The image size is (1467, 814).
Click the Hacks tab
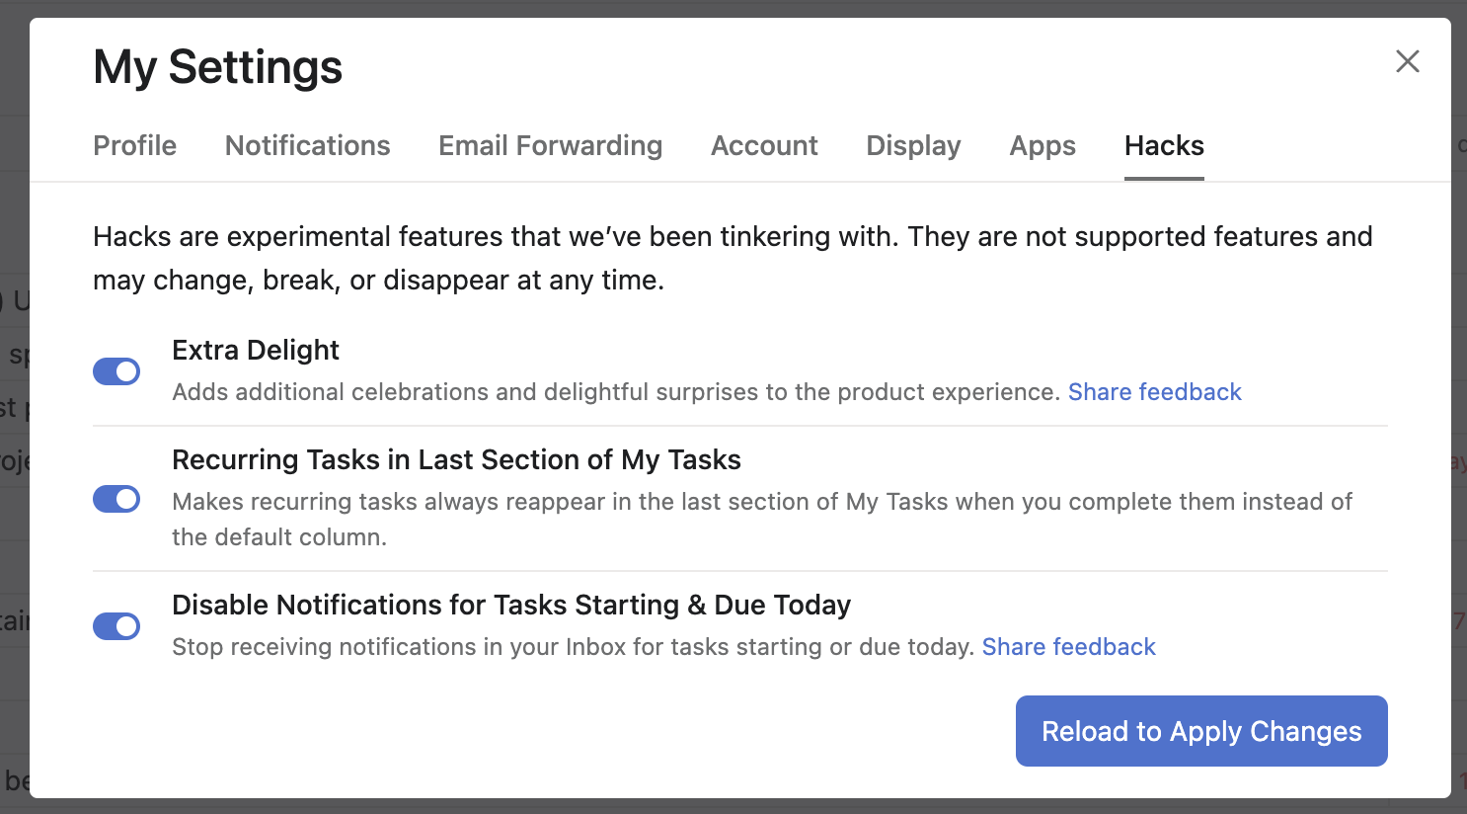pos(1164,146)
